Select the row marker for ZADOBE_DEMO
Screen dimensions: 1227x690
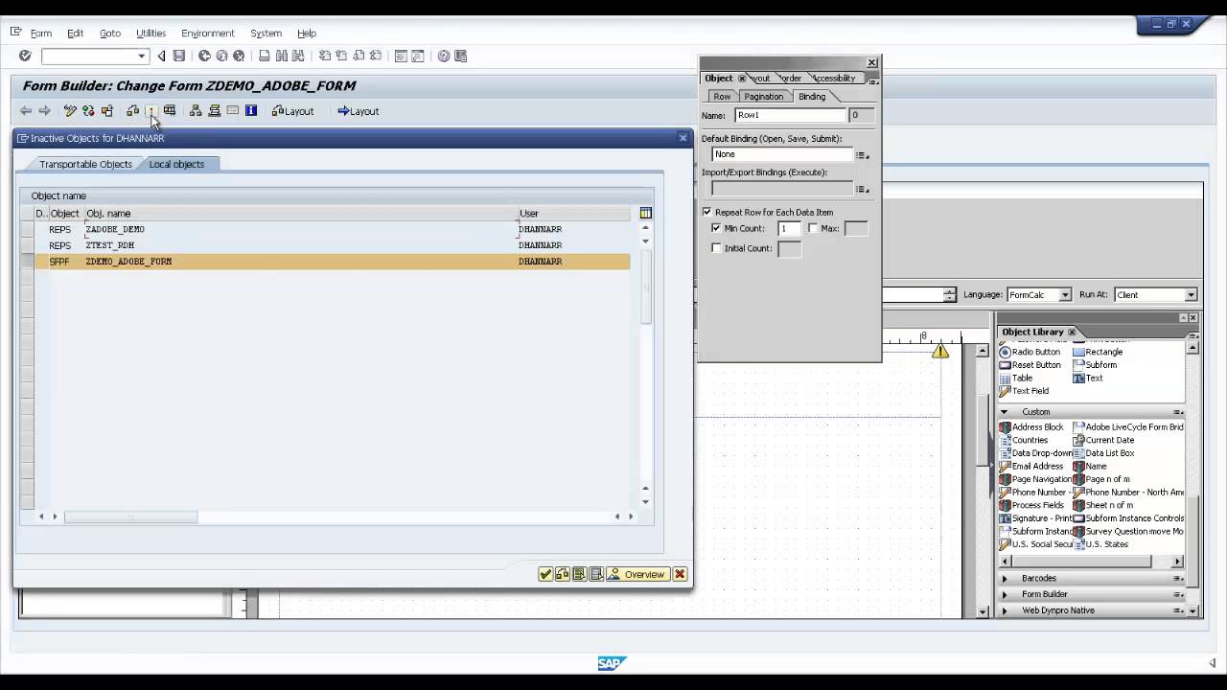(27, 229)
